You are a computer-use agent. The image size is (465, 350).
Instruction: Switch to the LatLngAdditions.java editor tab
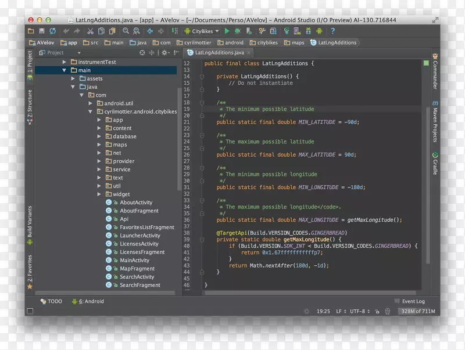218,52
